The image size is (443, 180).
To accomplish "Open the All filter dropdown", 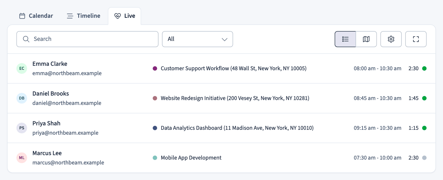I will tap(197, 39).
